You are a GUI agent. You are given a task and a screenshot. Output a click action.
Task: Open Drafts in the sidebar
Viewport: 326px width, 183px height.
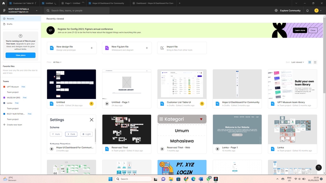[21, 24]
